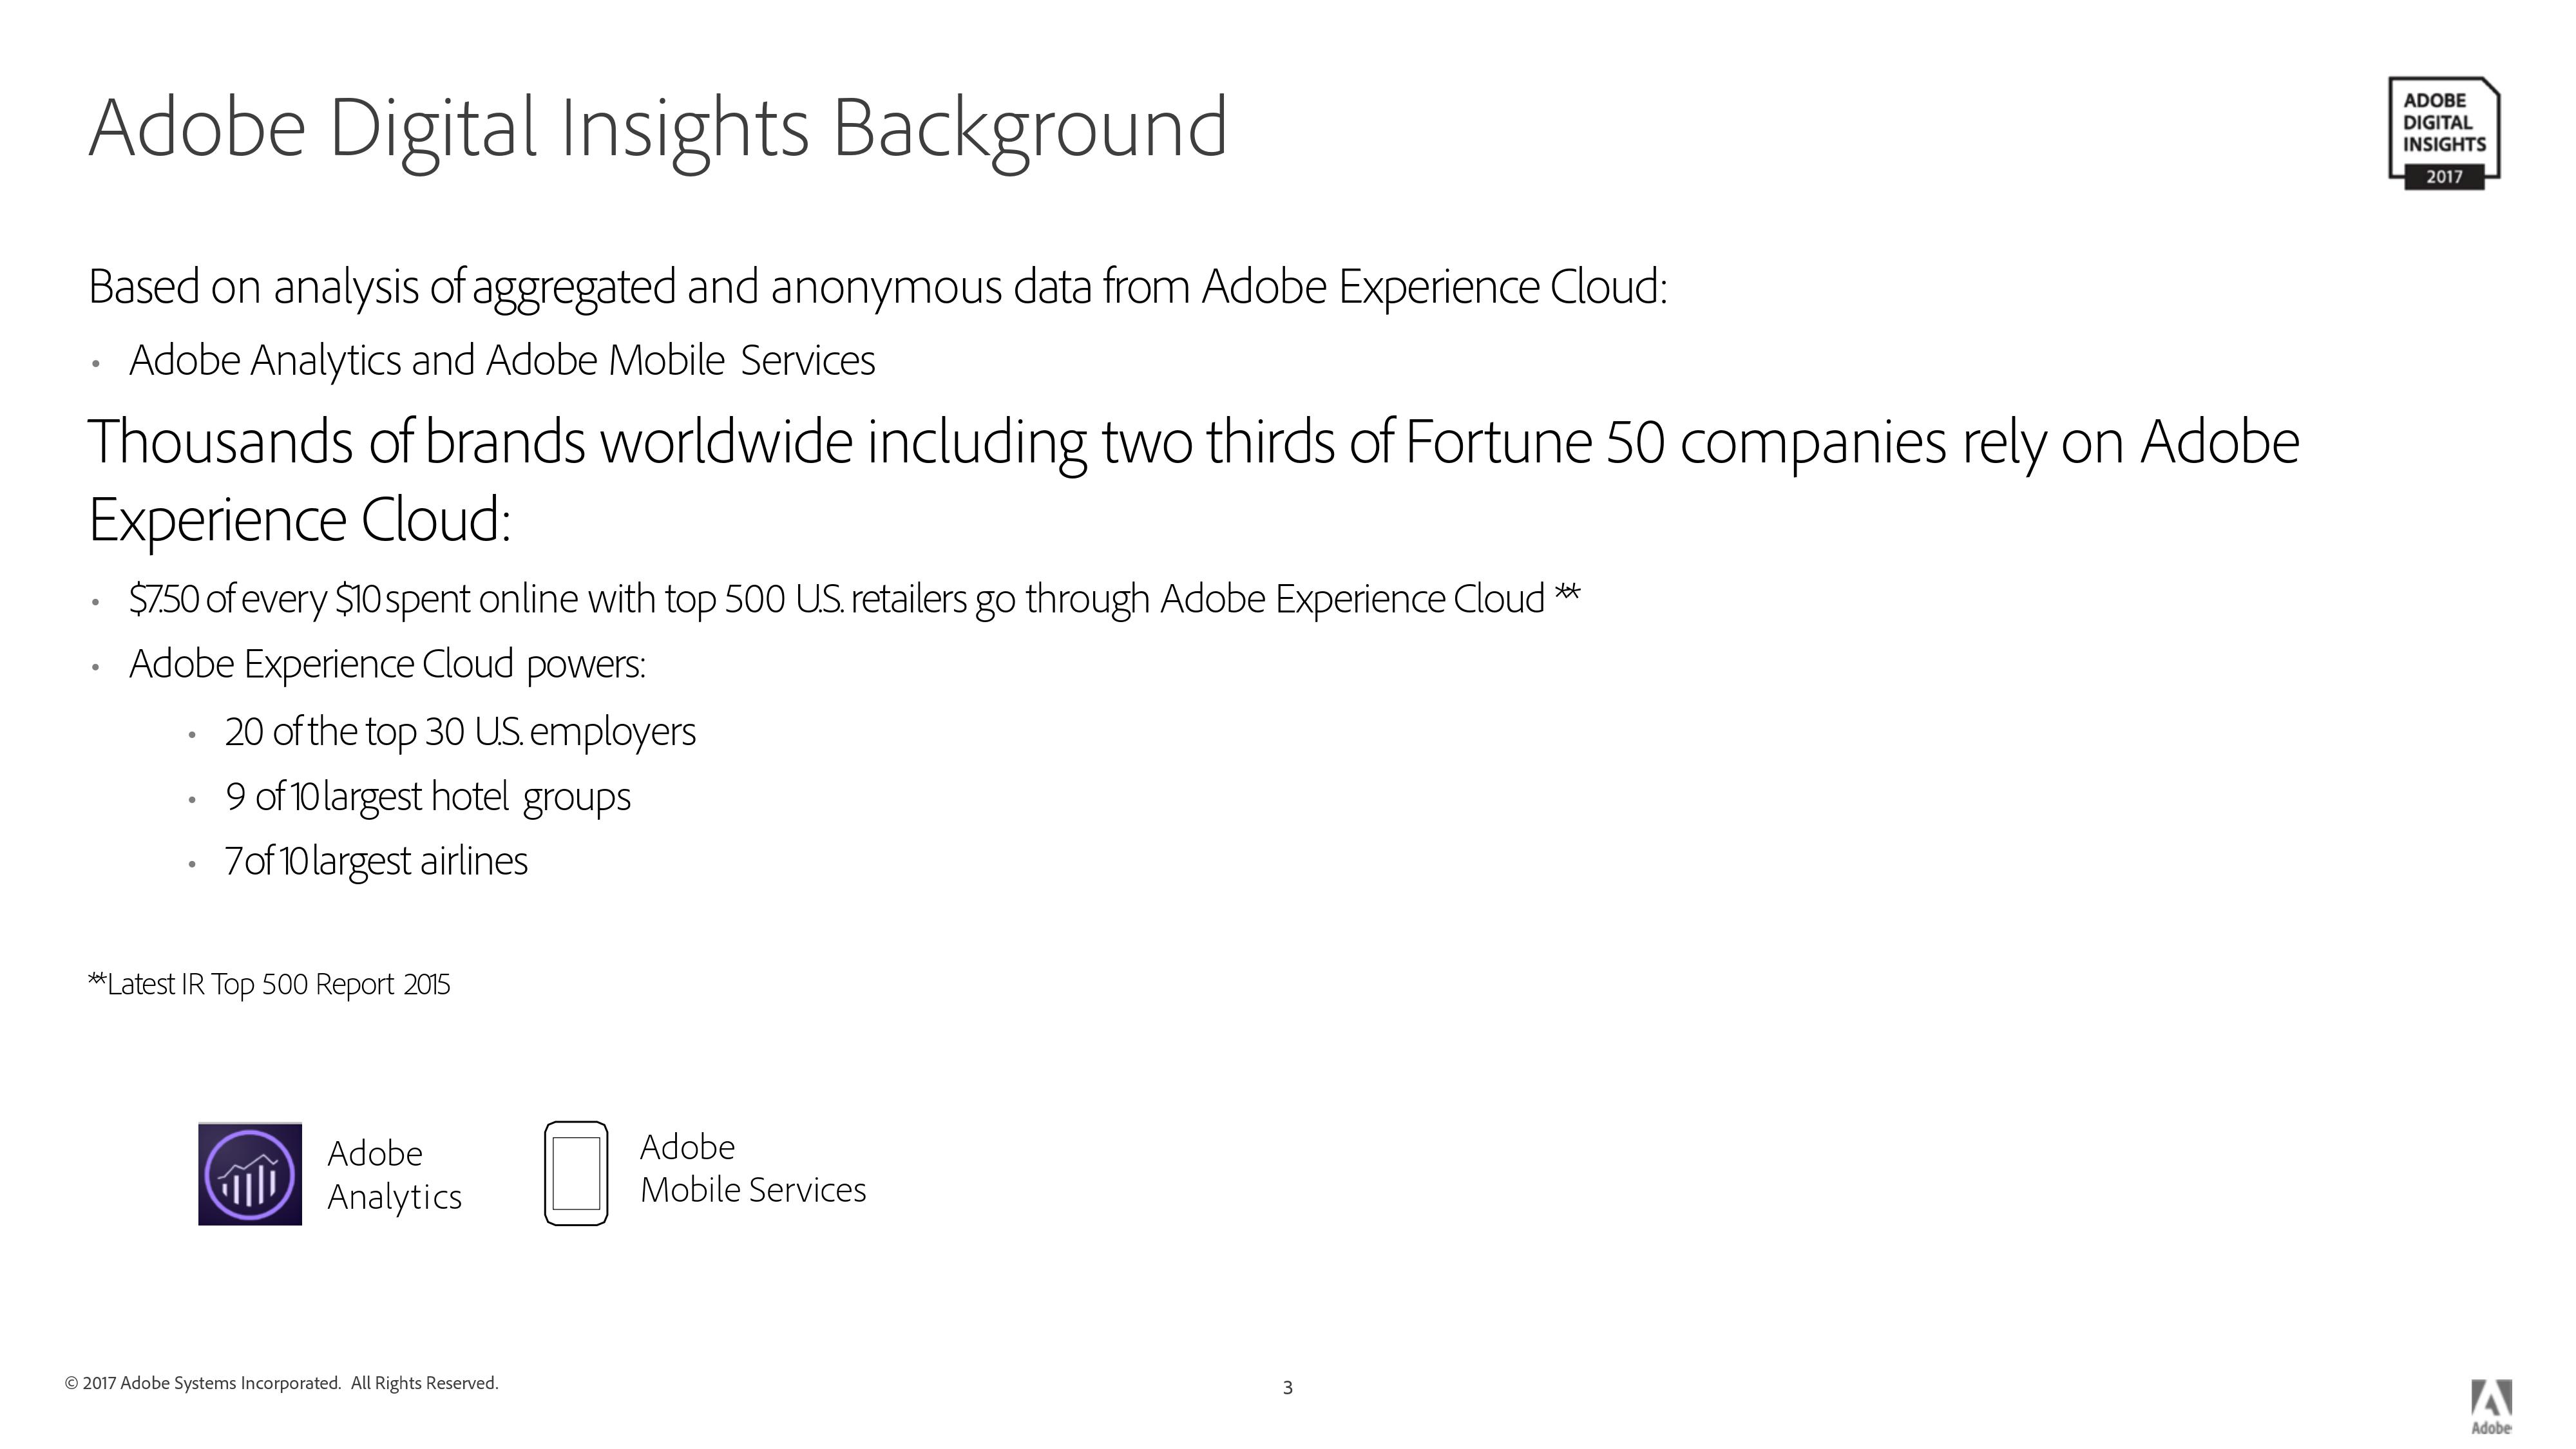Click the "Adobe Analytics" label beside the icon

[394, 1175]
